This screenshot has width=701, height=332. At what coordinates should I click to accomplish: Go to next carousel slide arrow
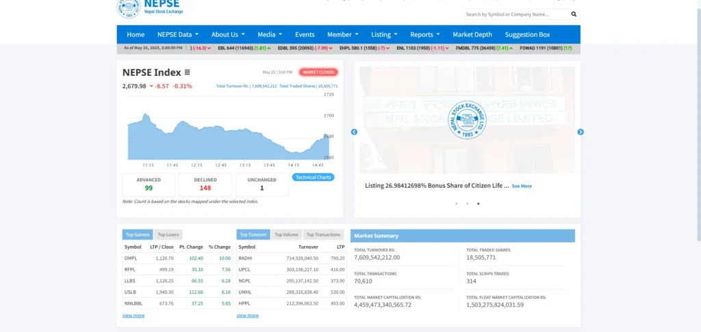[x=581, y=132]
